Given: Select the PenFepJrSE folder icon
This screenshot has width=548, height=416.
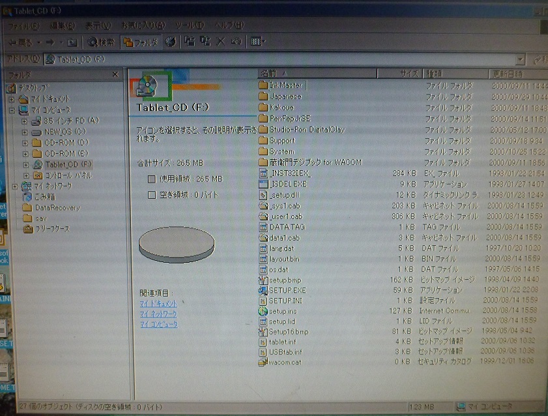Looking at the screenshot, I should coord(263,119).
